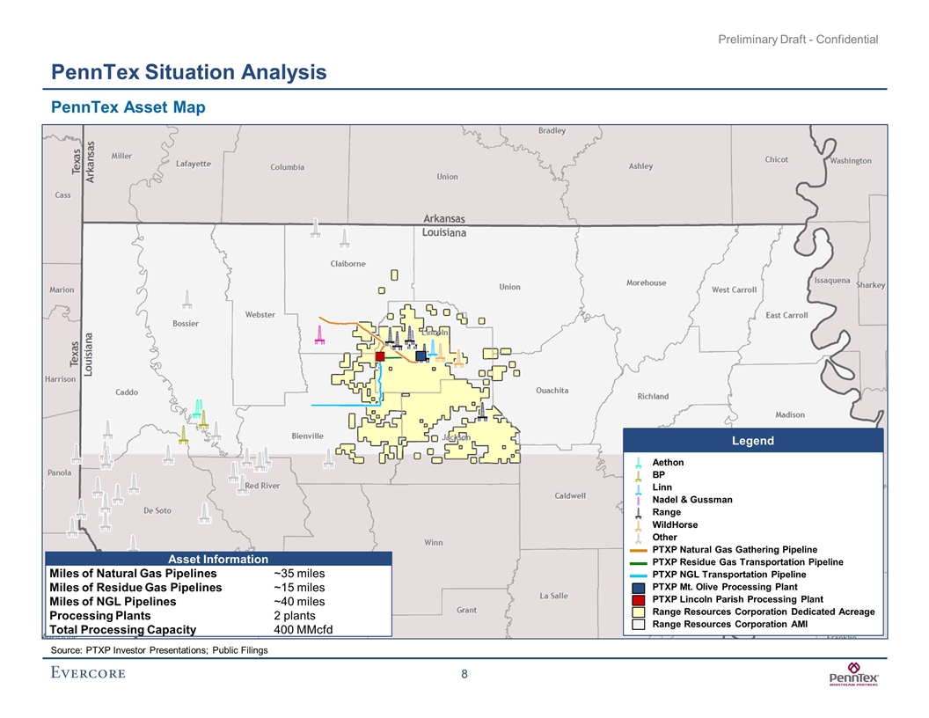This screenshot has width=929, height=718.
Task: Click the Ashley county label
Action: [640, 166]
